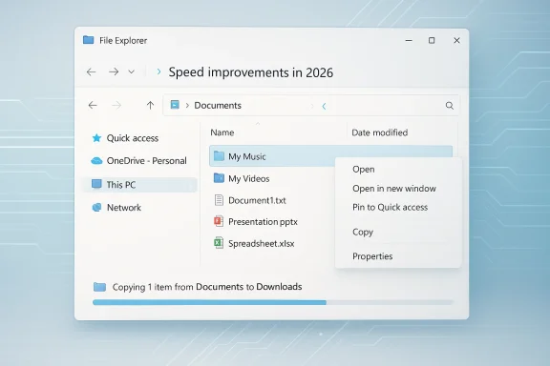
Task: Expand the chevron before Documents in address bar
Action: pyautogui.click(x=187, y=106)
